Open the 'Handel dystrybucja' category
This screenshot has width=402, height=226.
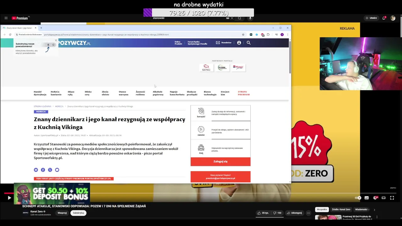tap(40, 93)
